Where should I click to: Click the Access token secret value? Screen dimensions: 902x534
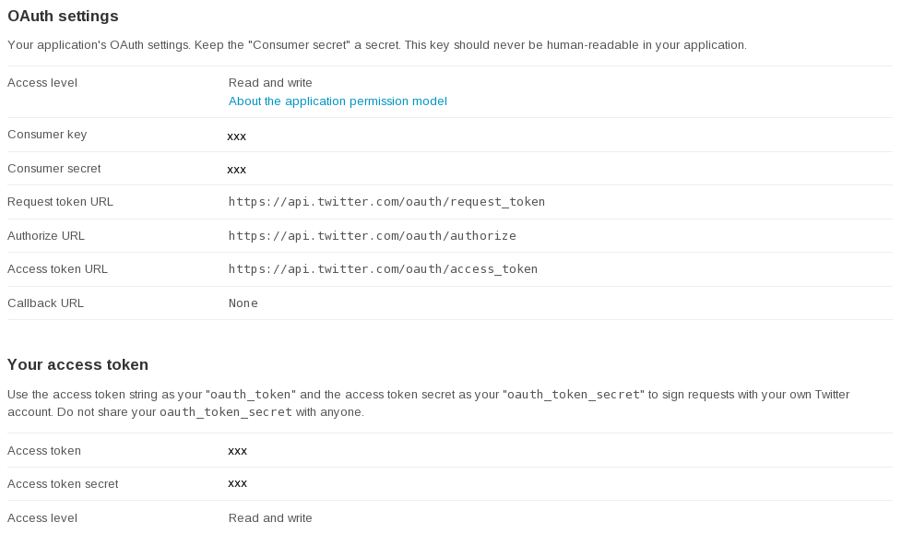tap(237, 483)
